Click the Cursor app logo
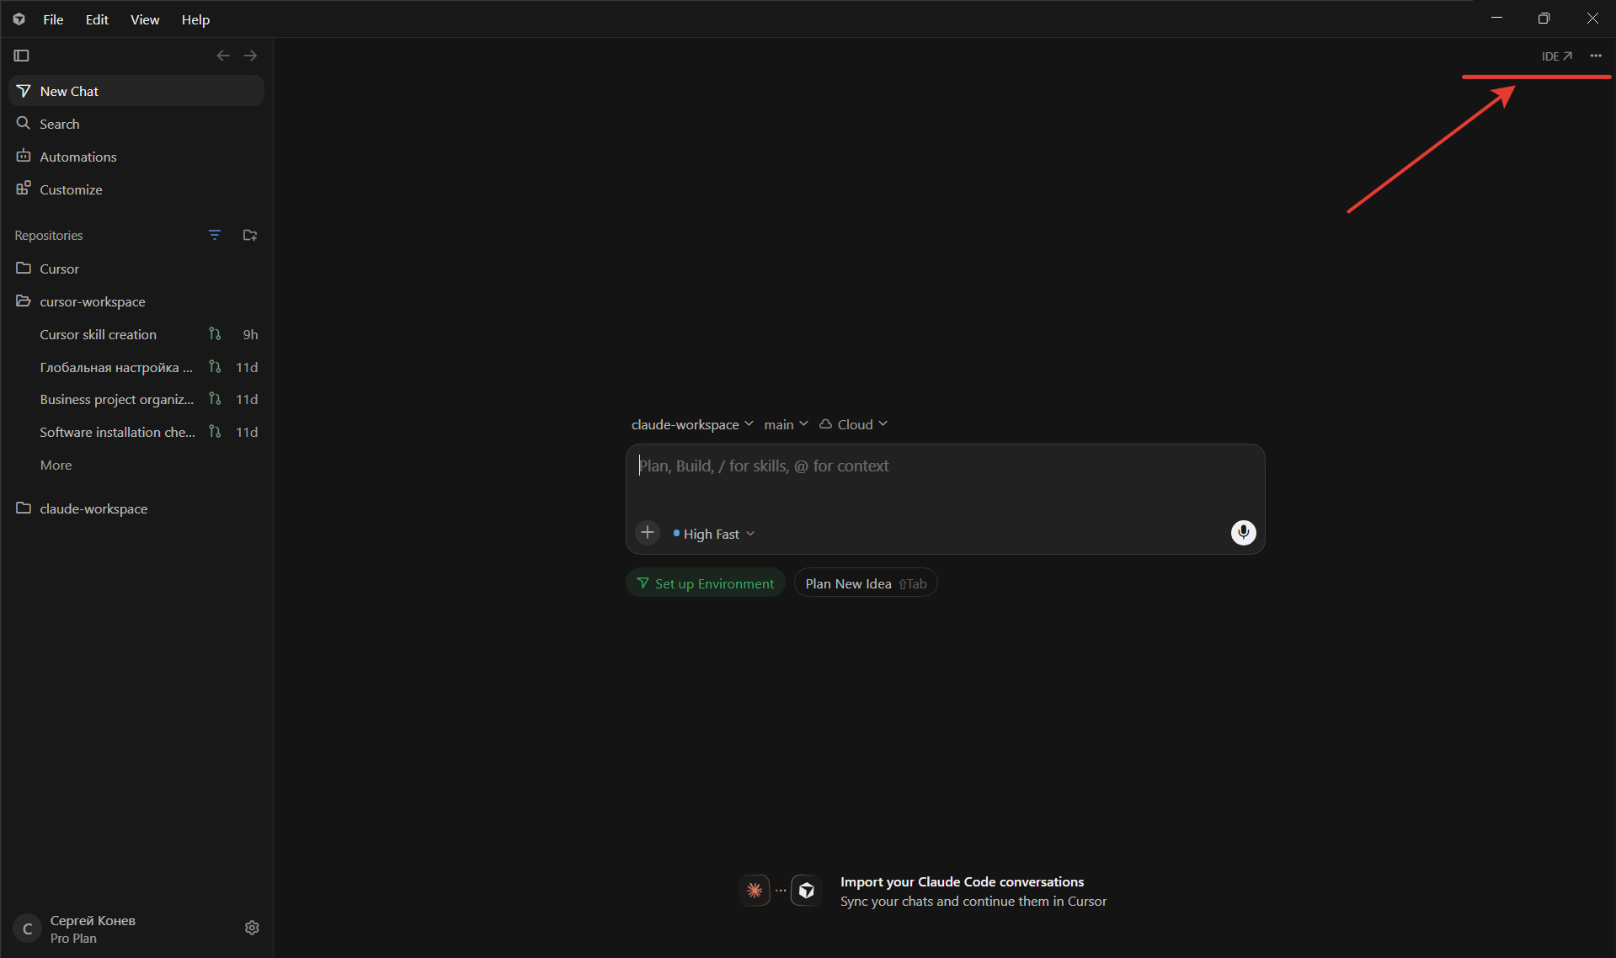 coord(19,19)
